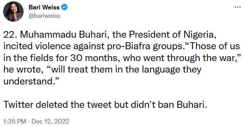The width and height of the screenshot is (246, 127).
Task: Click the Dec 12, 2022 date
Action: click(x=50, y=121)
